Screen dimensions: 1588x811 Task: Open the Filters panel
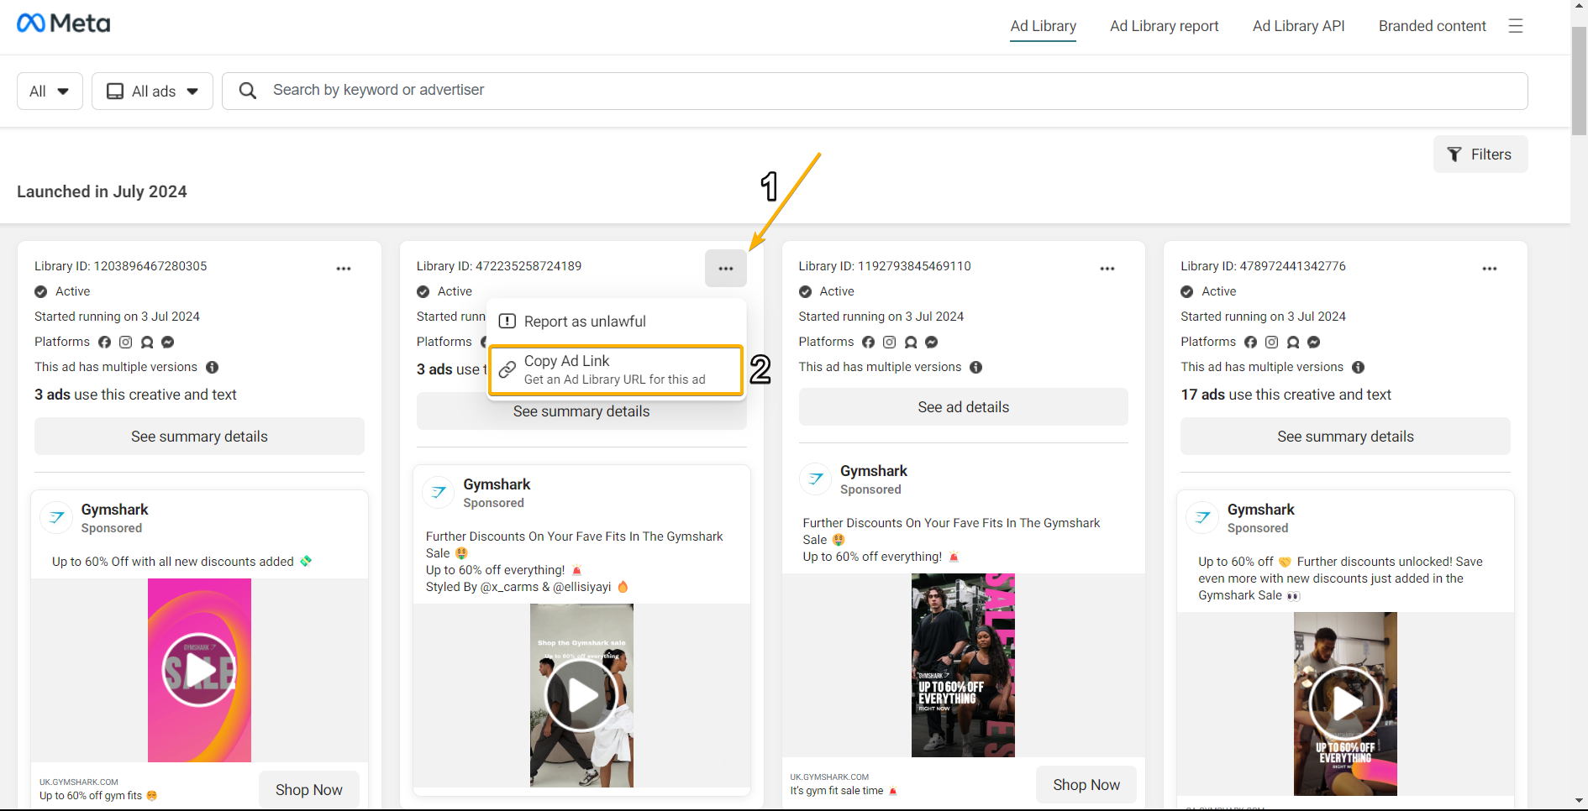[1480, 154]
